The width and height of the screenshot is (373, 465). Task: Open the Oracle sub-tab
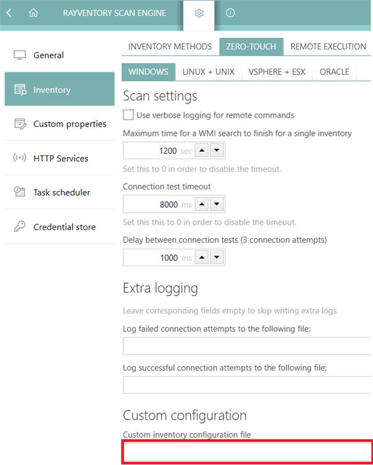pyautogui.click(x=334, y=71)
